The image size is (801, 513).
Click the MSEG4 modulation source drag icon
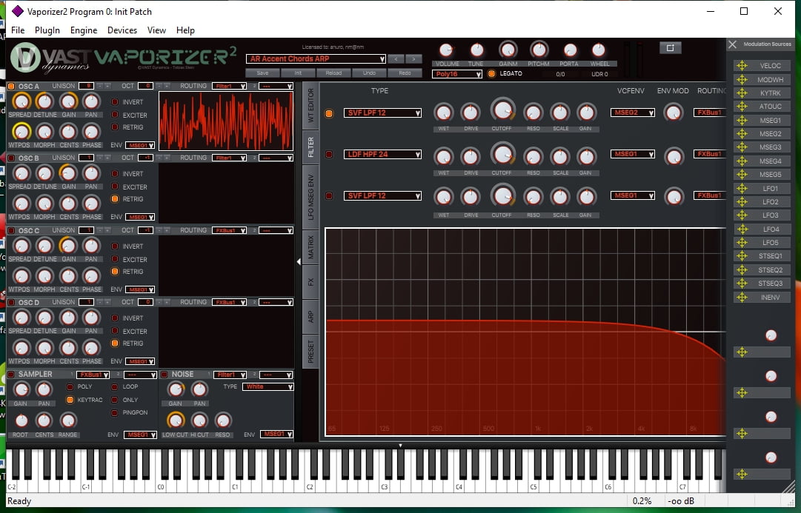coord(742,161)
